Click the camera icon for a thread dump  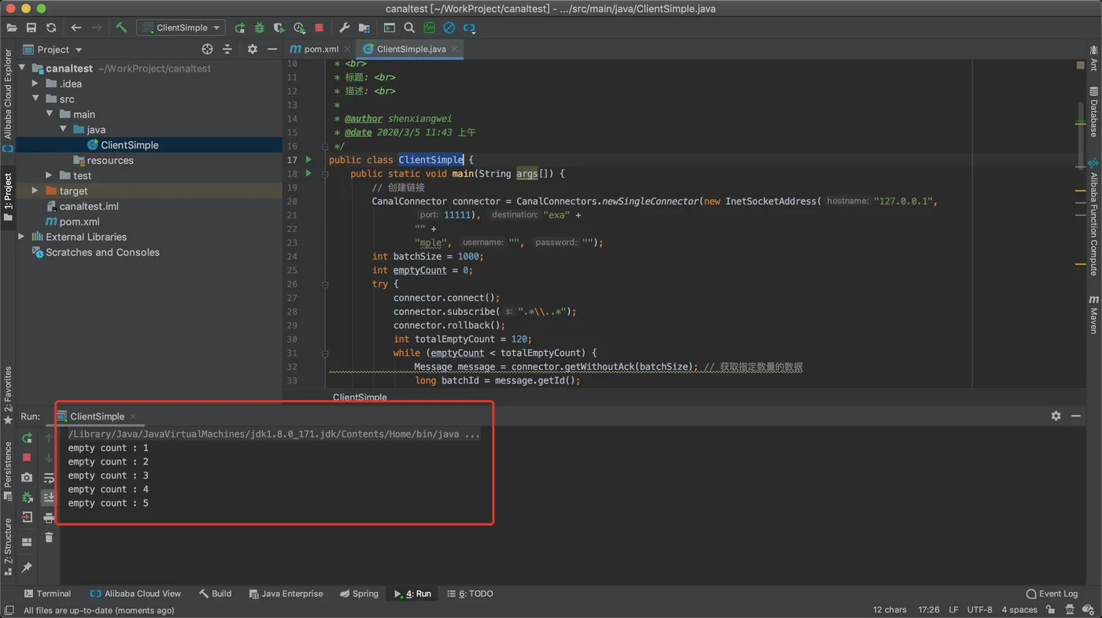point(27,477)
